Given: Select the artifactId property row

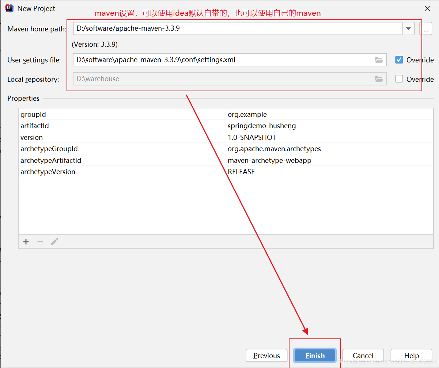Looking at the screenshot, I should click(226, 126).
